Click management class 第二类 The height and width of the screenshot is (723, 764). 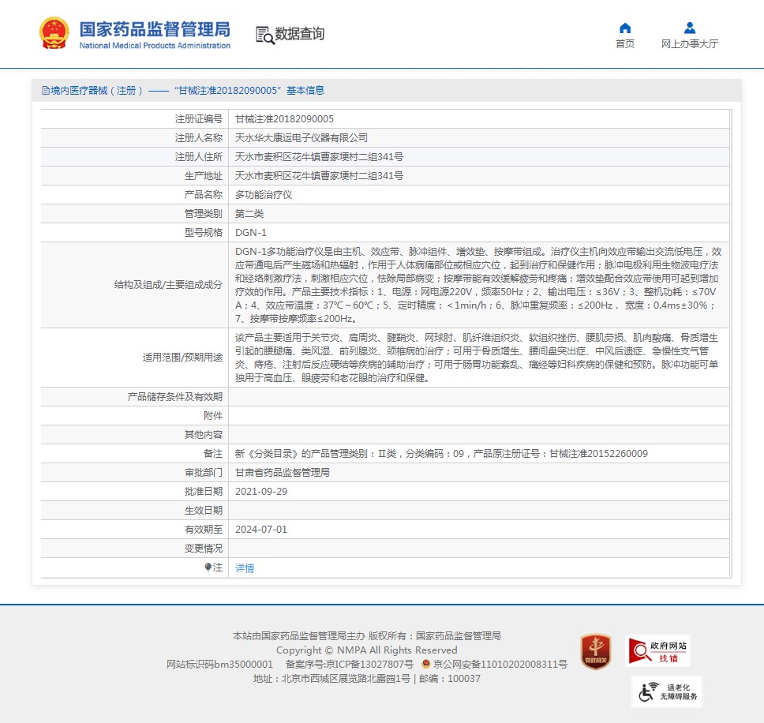click(249, 214)
